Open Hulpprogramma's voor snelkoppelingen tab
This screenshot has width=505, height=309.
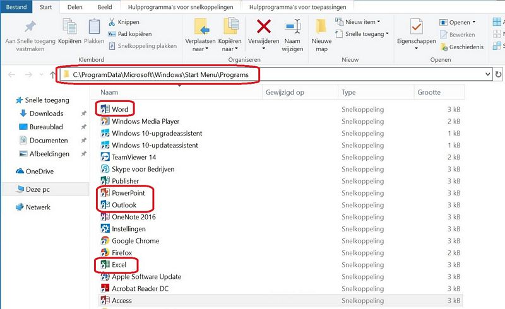[x=181, y=7]
